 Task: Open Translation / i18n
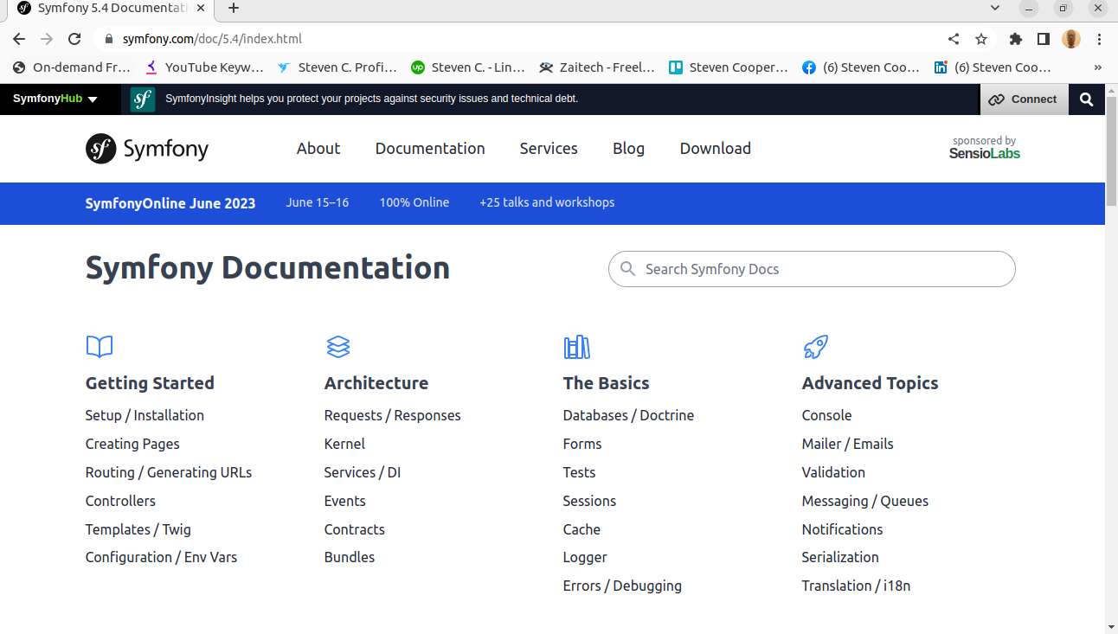[856, 586]
